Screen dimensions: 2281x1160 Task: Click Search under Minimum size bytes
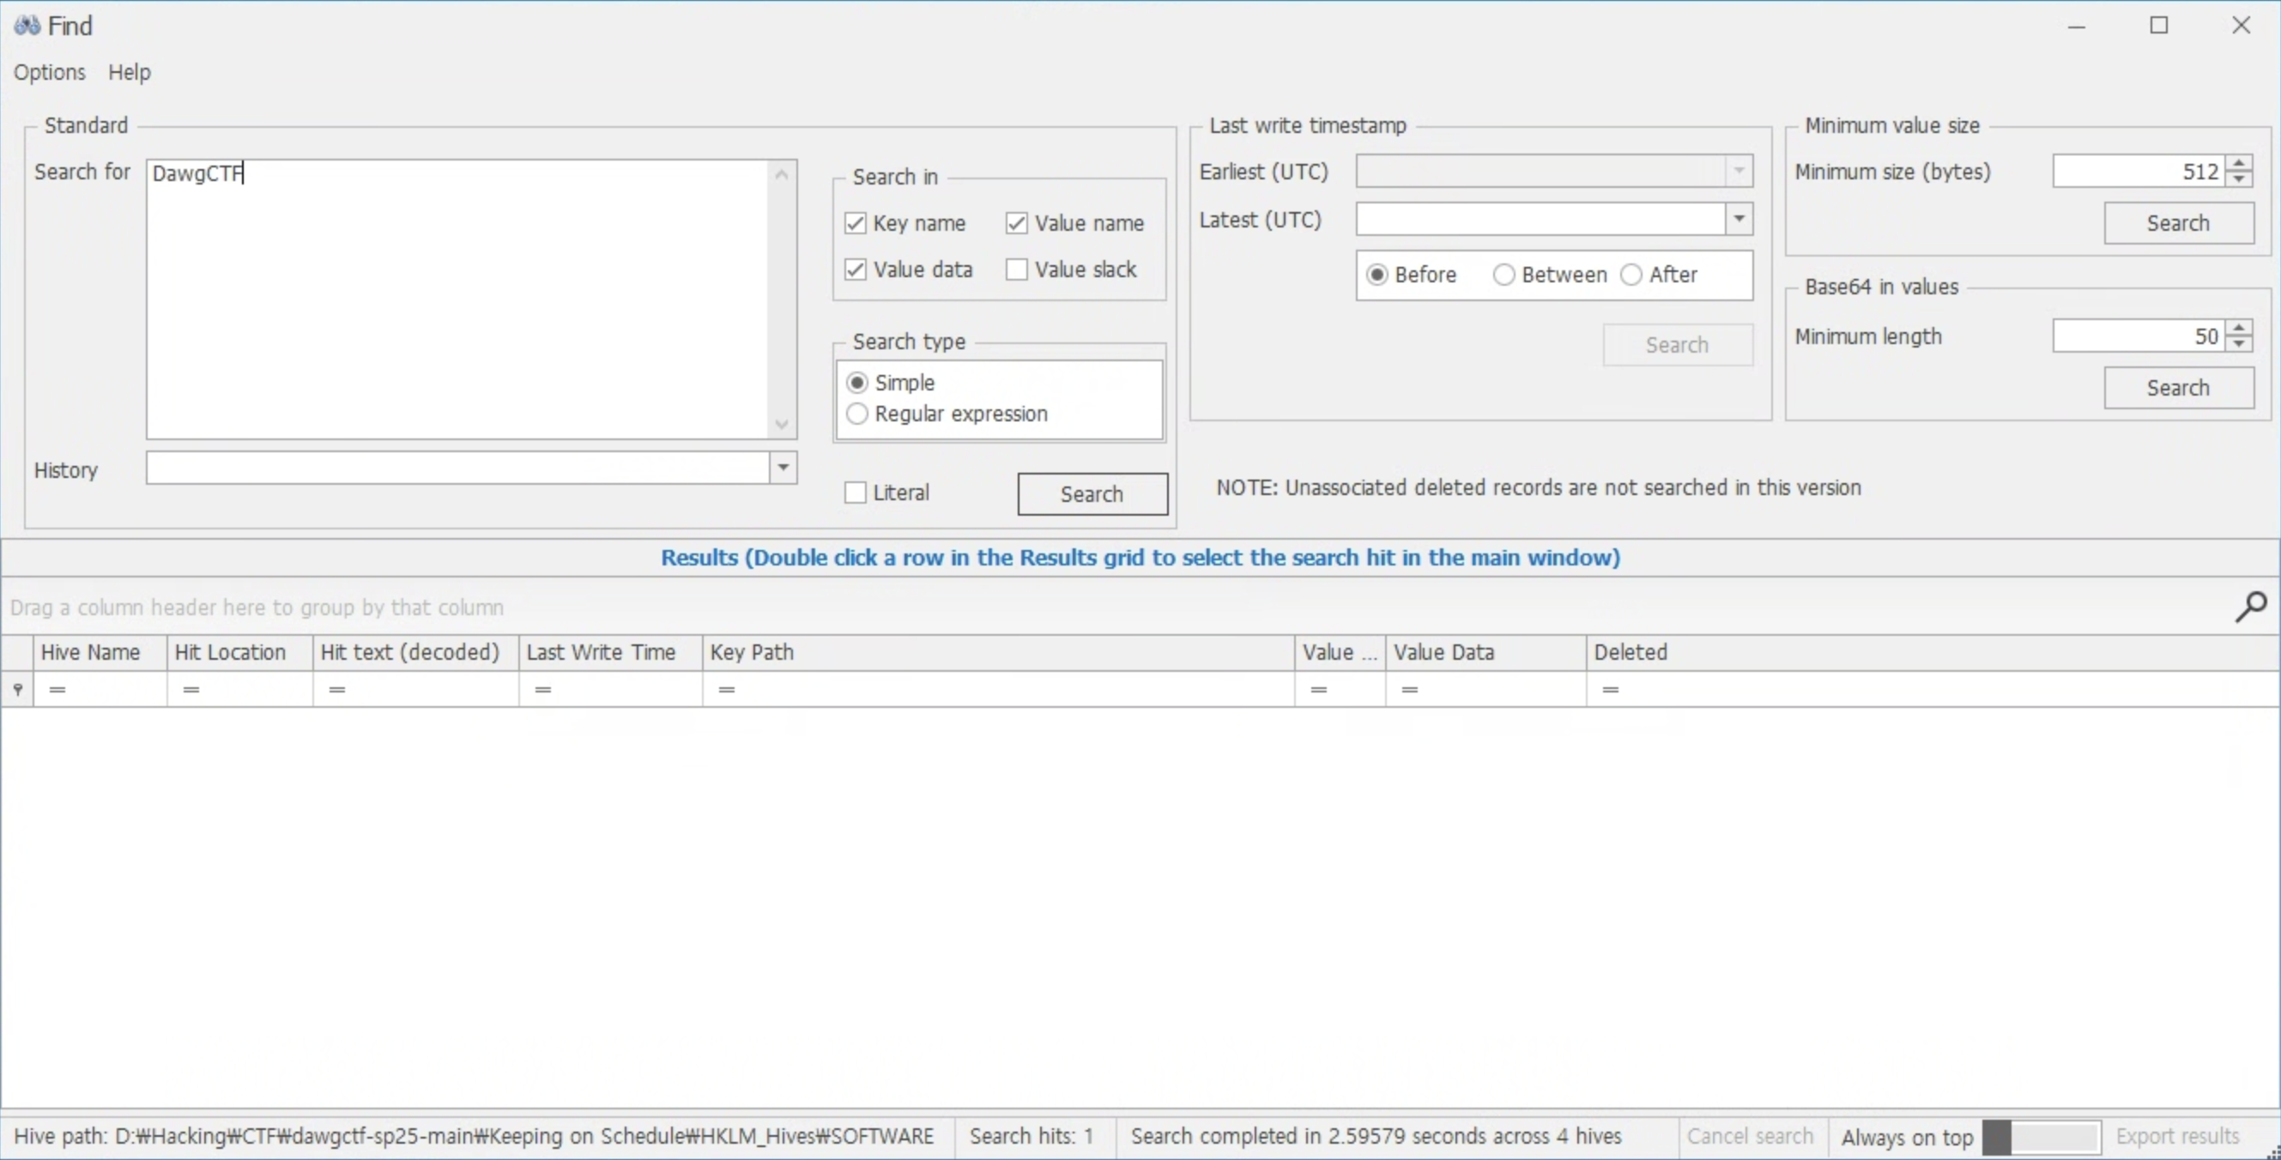coord(2177,223)
